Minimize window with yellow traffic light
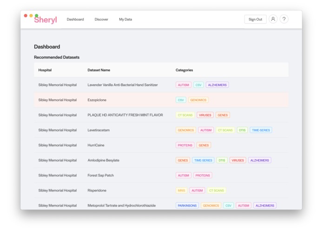The height and width of the screenshot is (230, 323). pyautogui.click(x=31, y=15)
